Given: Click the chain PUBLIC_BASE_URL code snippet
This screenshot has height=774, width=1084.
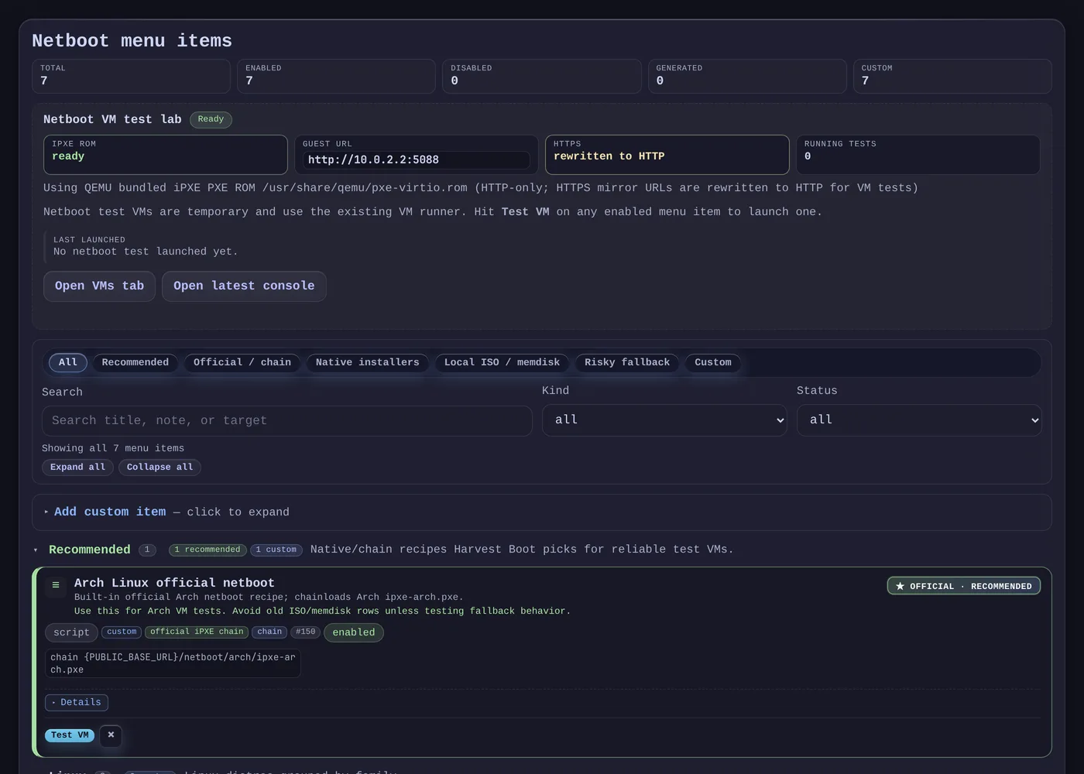Looking at the screenshot, I should (173, 663).
